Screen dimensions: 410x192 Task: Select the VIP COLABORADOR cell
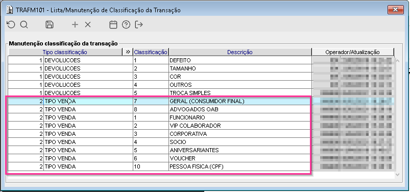click(240, 126)
